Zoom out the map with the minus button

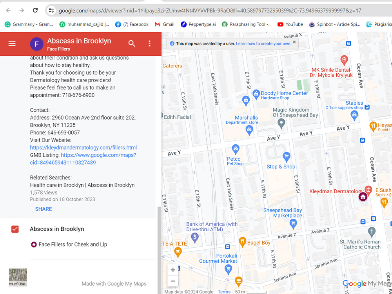pyautogui.click(x=173, y=281)
